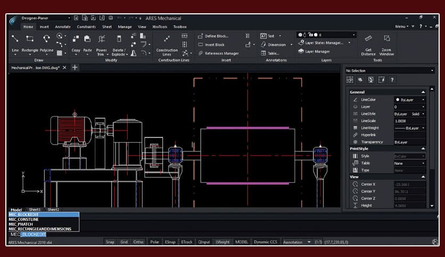This screenshot has height=257, width=445.
Task: Open the Construction Lines tool
Action: [167, 38]
